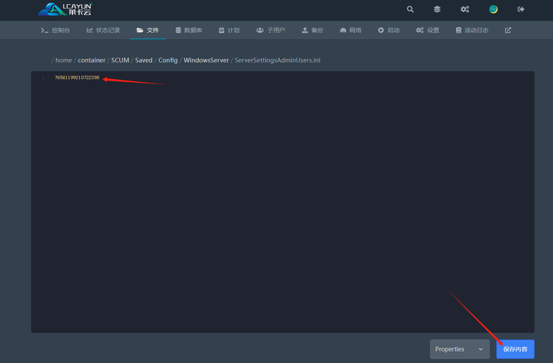The width and height of the screenshot is (553, 363).
Task: Go to the SCUM breadcrumb folder
Action: click(120, 60)
